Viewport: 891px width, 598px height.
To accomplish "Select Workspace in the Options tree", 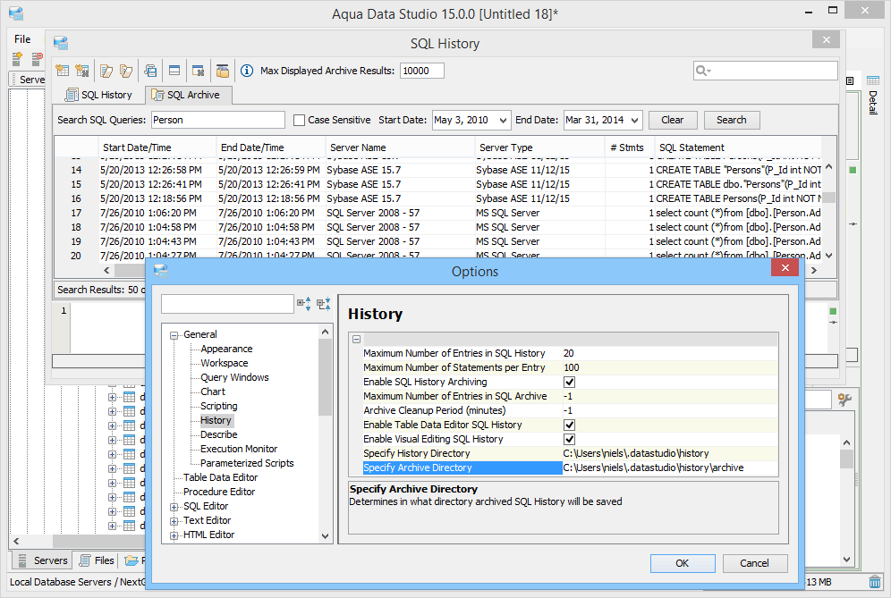I will (225, 363).
